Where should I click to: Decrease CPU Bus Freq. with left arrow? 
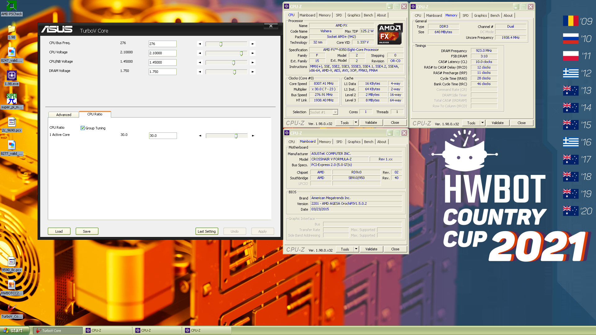(x=200, y=44)
